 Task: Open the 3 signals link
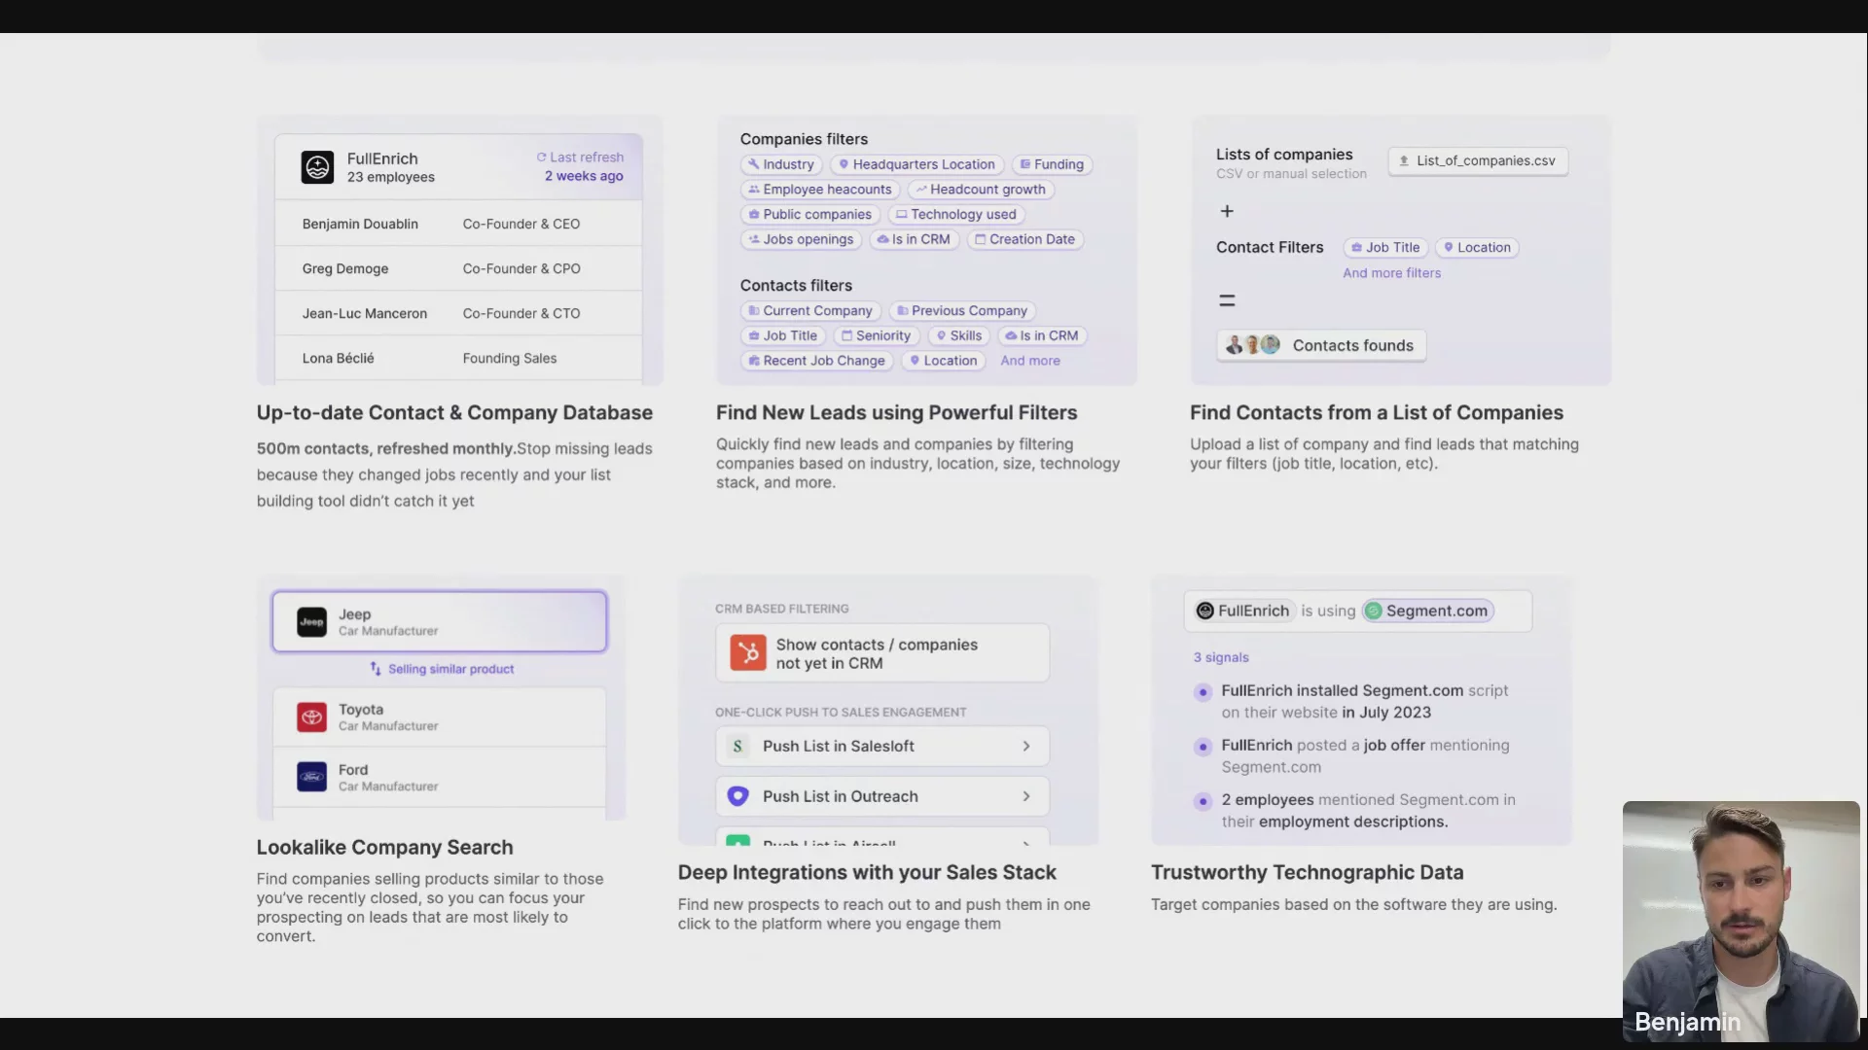[1221, 657]
